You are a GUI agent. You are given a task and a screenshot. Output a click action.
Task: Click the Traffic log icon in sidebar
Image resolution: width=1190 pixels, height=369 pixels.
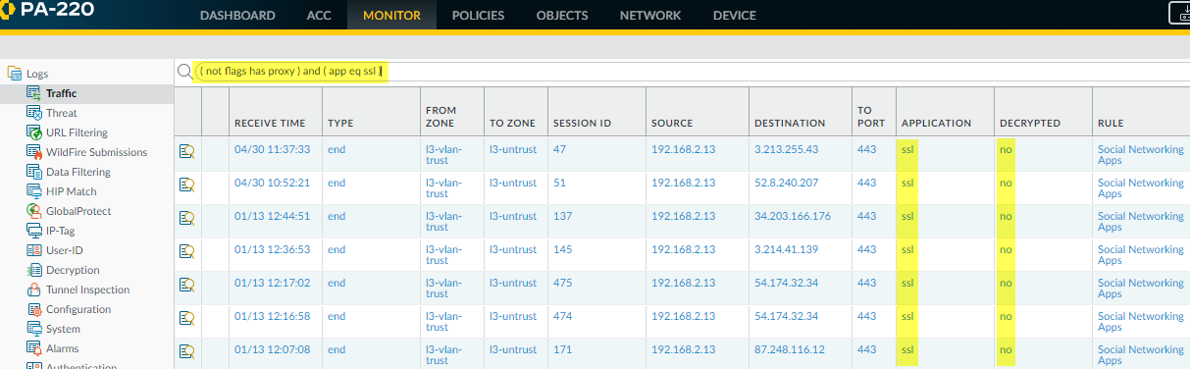tap(34, 93)
